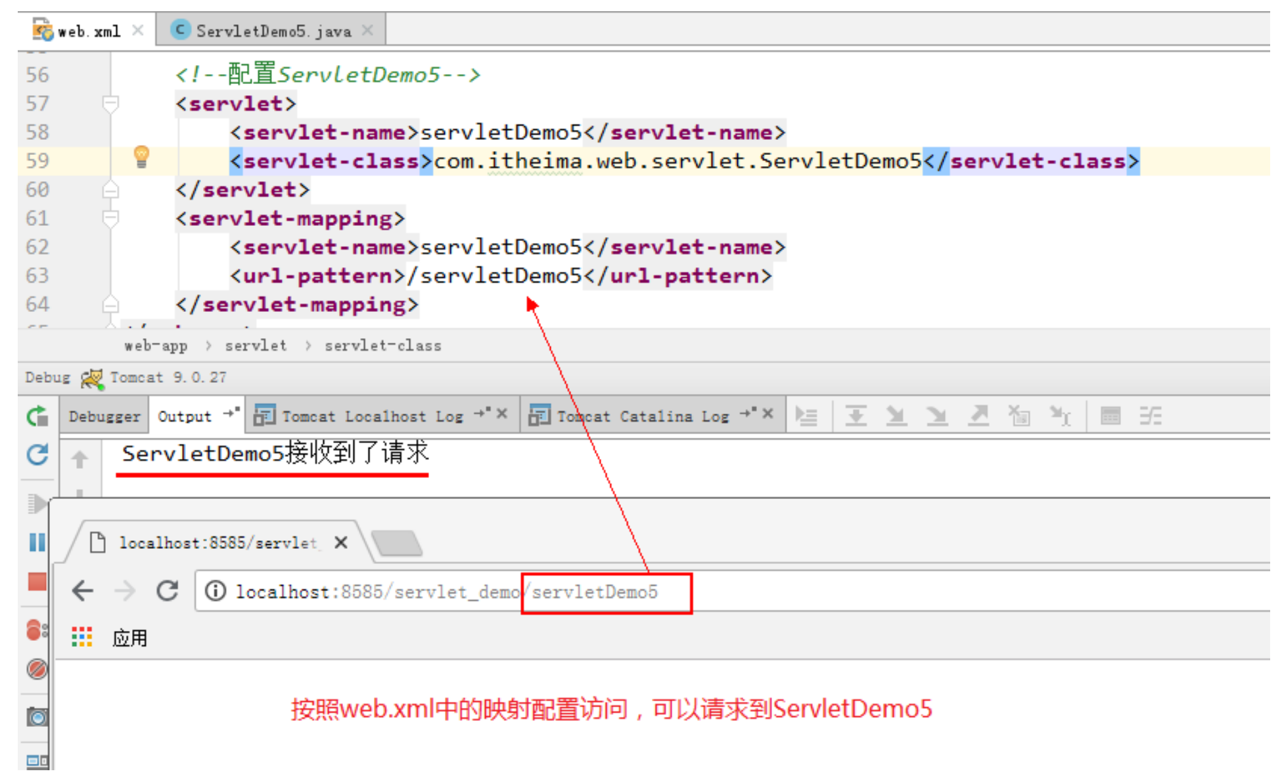Click the Evaluate Expression calculator icon
Screen dimensions: 1282x784
point(1110,416)
